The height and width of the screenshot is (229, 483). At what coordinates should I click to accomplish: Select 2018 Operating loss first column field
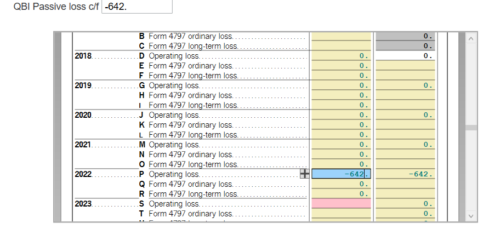341,56
